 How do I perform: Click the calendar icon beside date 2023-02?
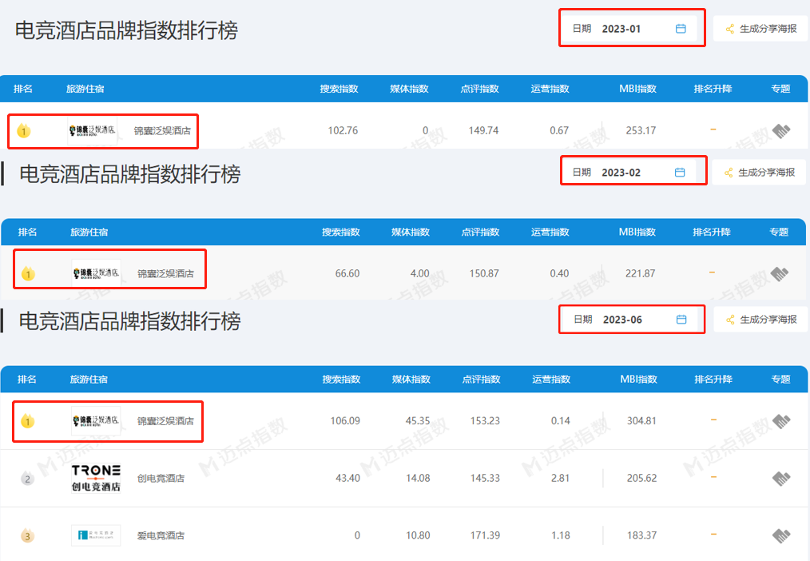click(x=681, y=173)
